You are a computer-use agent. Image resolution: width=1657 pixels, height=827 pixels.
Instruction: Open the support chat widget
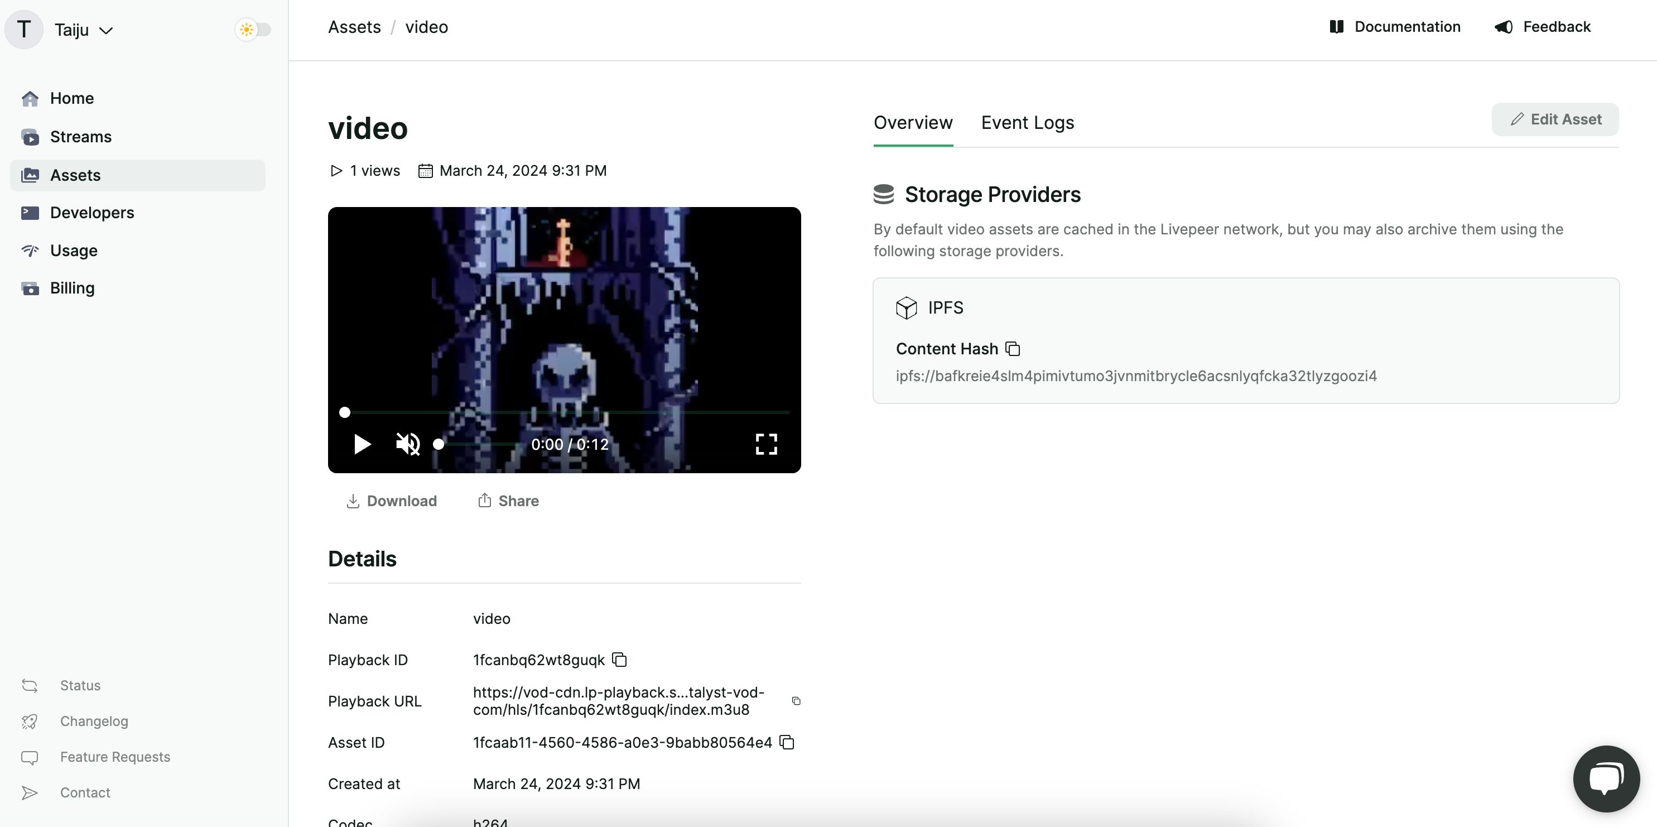tap(1606, 778)
